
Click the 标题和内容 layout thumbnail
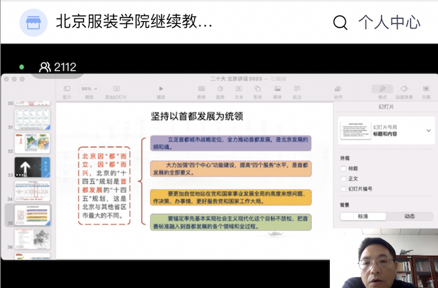(356, 130)
